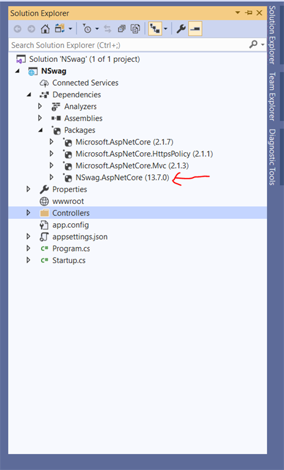Click the Search Solution Explorer field
284x470 pixels.
click(129, 45)
